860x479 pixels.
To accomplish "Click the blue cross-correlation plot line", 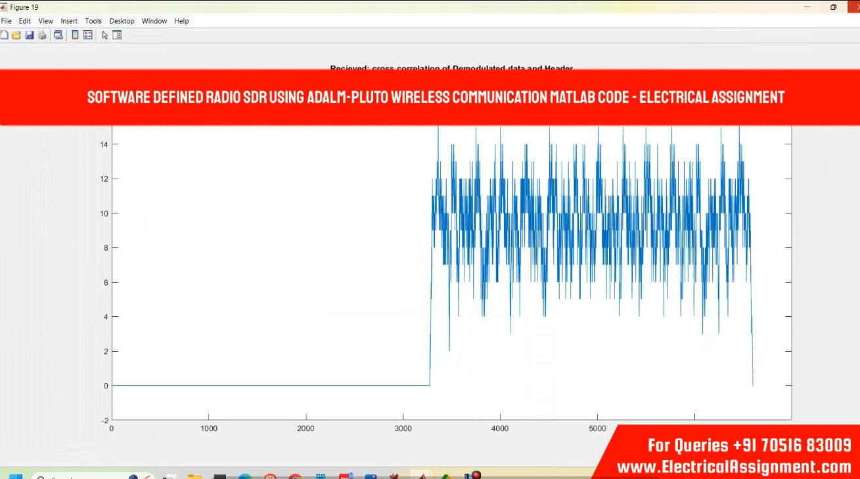I will tap(263, 385).
